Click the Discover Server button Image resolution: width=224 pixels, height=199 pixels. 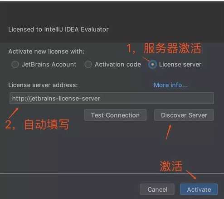tap(184, 115)
